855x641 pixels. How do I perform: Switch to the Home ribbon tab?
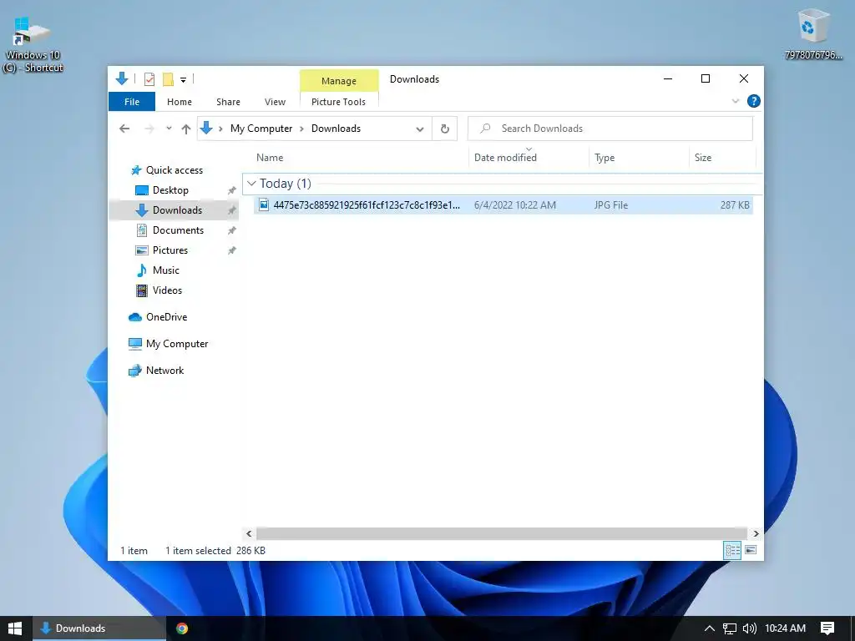180,102
